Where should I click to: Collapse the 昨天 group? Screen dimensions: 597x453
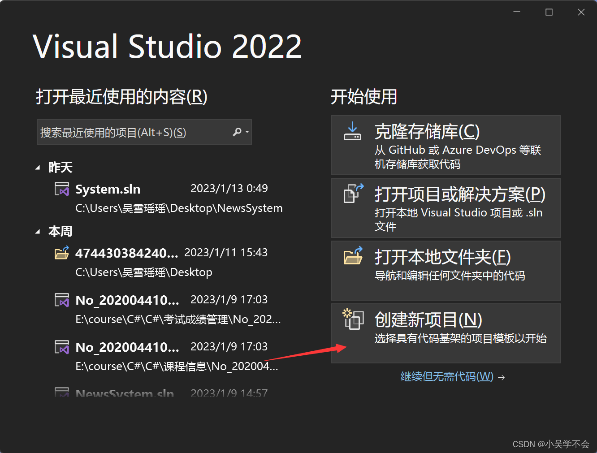tap(38, 168)
